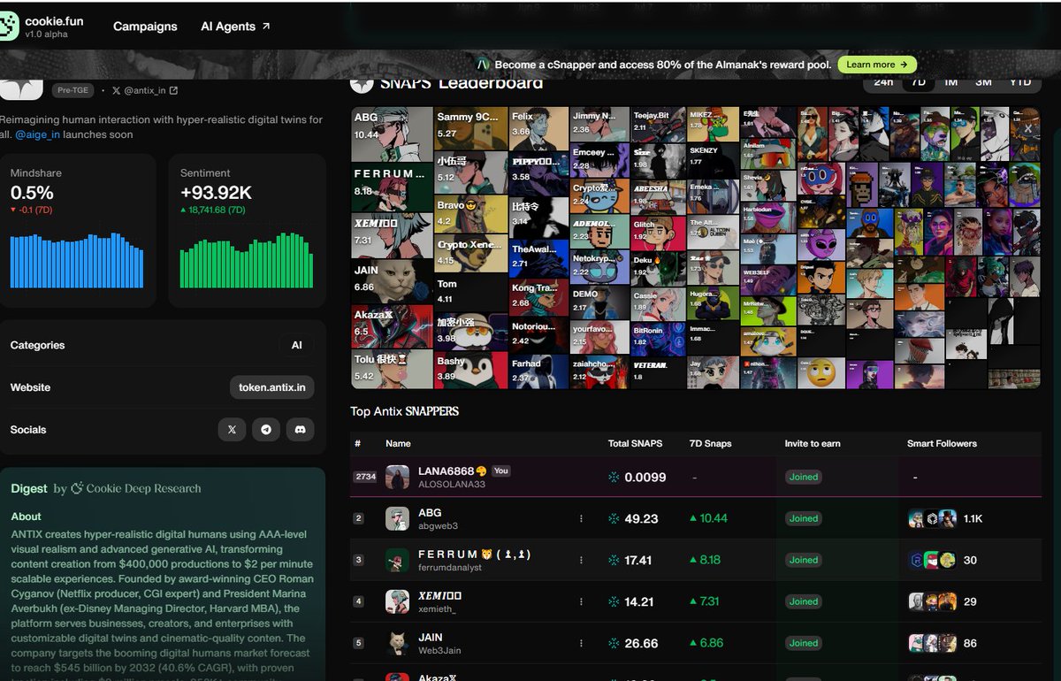The width and height of the screenshot is (1061, 681).
Task: Open the Discord social icon button
Action: point(301,430)
